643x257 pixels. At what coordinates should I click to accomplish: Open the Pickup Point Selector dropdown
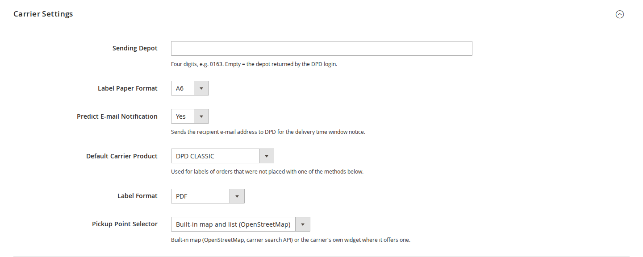tap(240, 224)
